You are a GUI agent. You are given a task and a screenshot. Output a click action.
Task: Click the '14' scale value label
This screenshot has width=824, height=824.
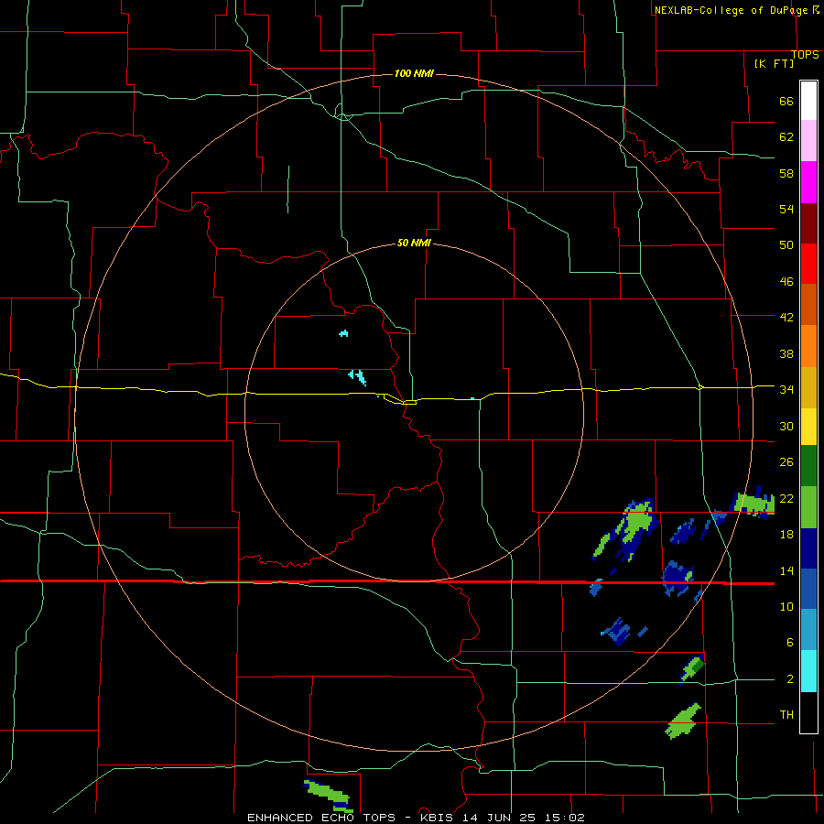pyautogui.click(x=786, y=570)
